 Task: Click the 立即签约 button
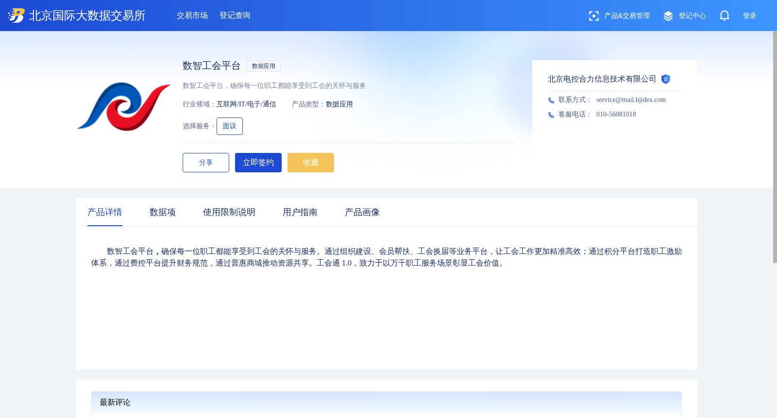coord(258,163)
